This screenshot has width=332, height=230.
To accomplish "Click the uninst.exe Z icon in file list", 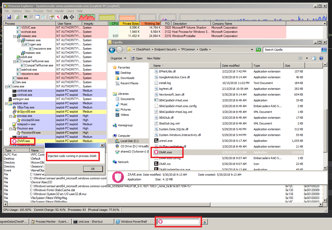I will tap(156, 141).
